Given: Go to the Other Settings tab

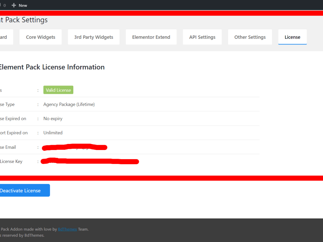Looking at the screenshot, I should coord(250,37).
